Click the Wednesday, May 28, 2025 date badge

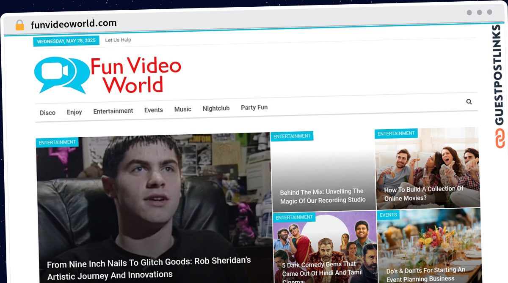[66, 41]
